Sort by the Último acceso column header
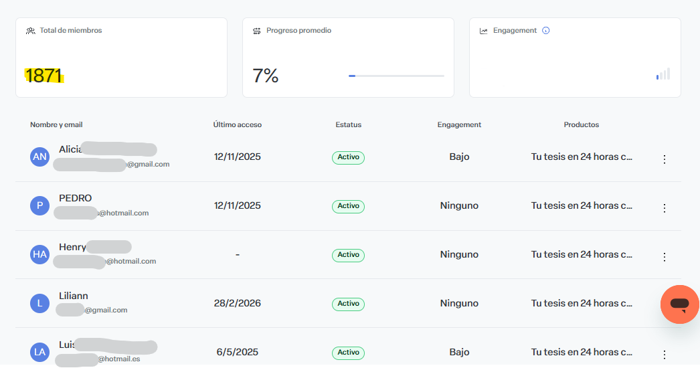The width and height of the screenshot is (700, 368). 237,124
